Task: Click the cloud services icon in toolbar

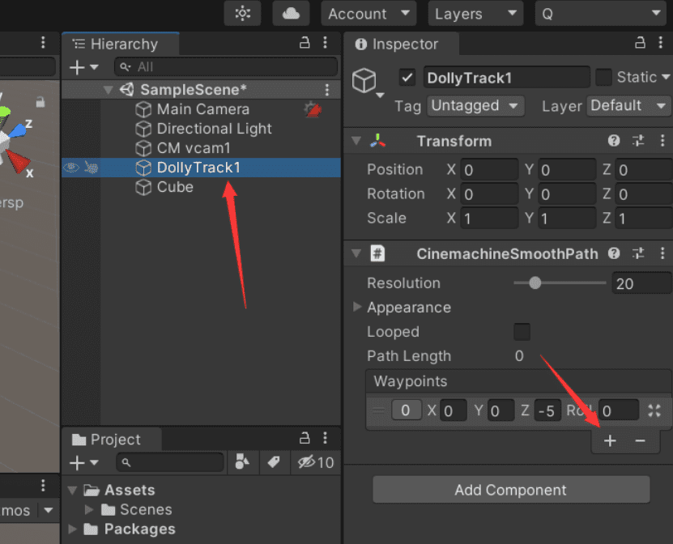Action: click(291, 14)
